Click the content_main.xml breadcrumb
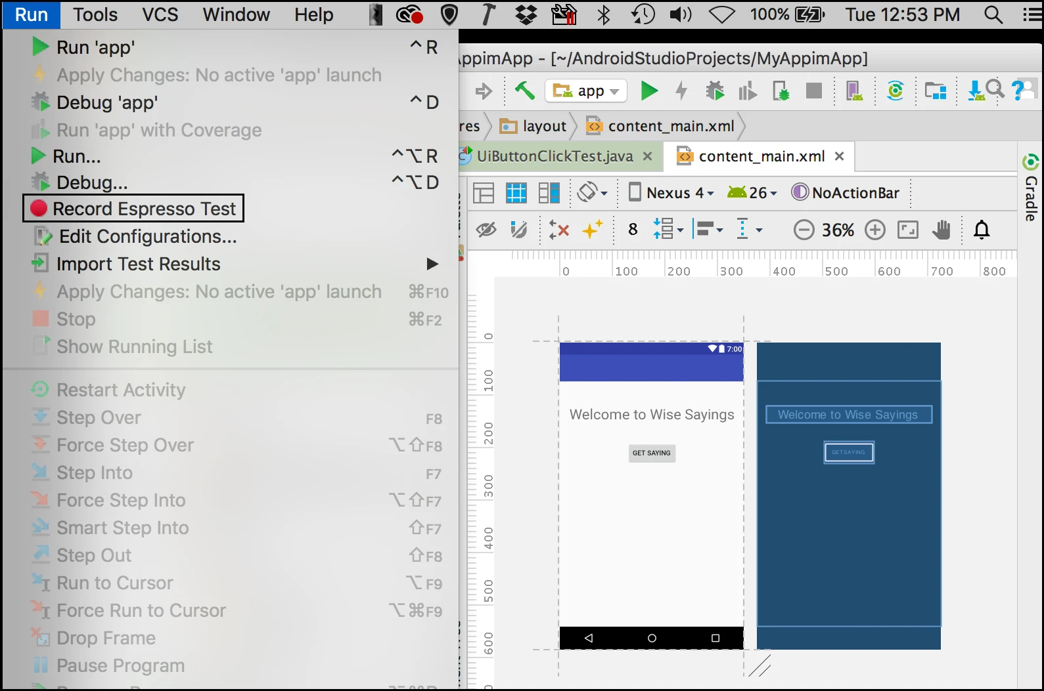Image resolution: width=1044 pixels, height=691 pixels. tap(660, 126)
